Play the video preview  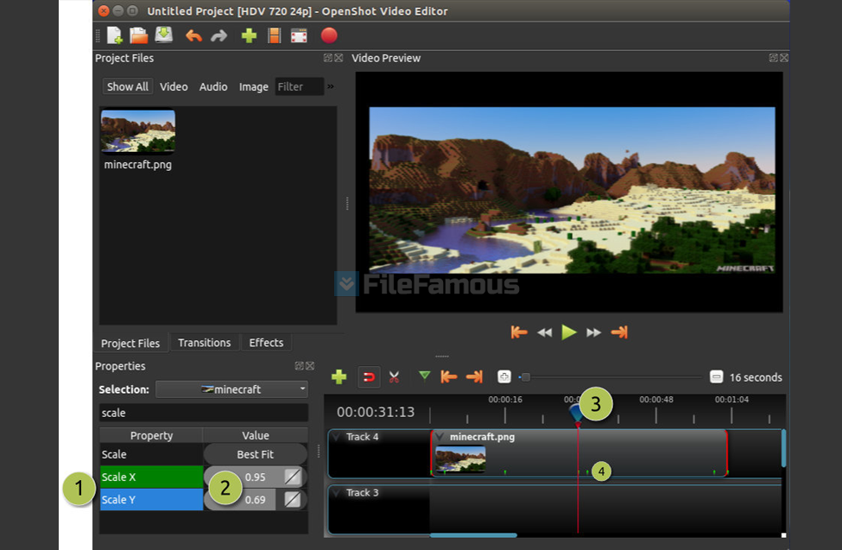(x=568, y=332)
